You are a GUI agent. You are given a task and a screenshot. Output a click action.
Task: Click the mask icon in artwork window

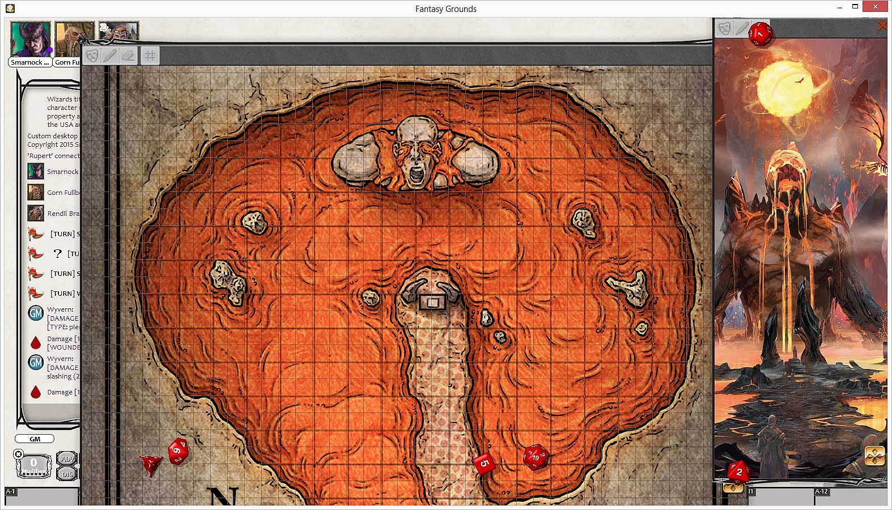(x=724, y=28)
